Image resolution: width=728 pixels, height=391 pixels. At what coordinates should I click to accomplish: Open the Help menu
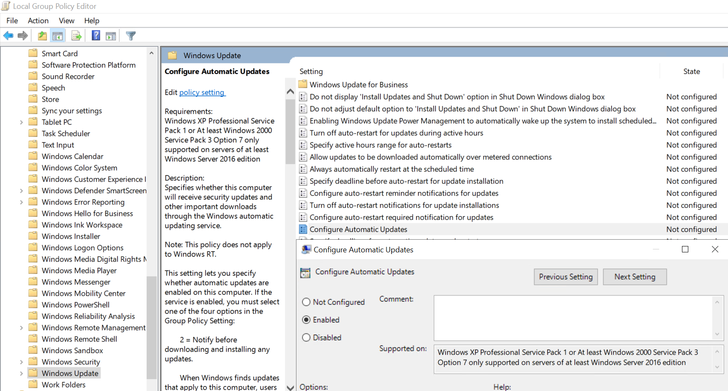[x=92, y=21]
